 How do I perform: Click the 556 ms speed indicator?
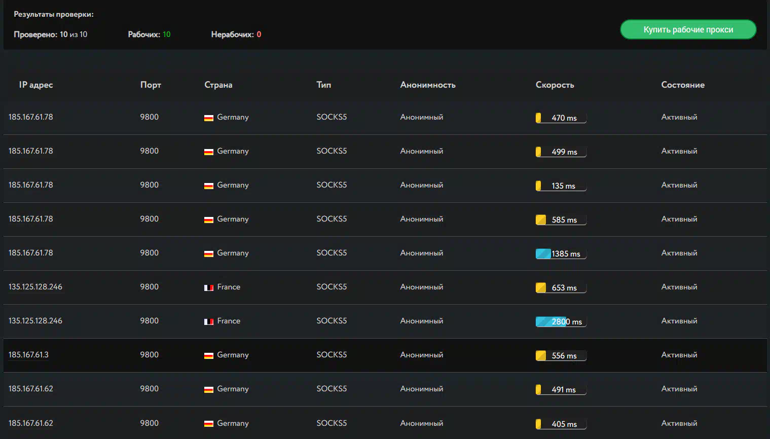(561, 355)
